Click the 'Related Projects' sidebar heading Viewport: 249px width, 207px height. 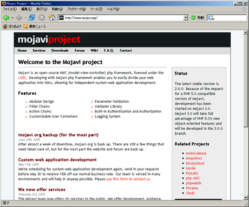tap(192, 144)
